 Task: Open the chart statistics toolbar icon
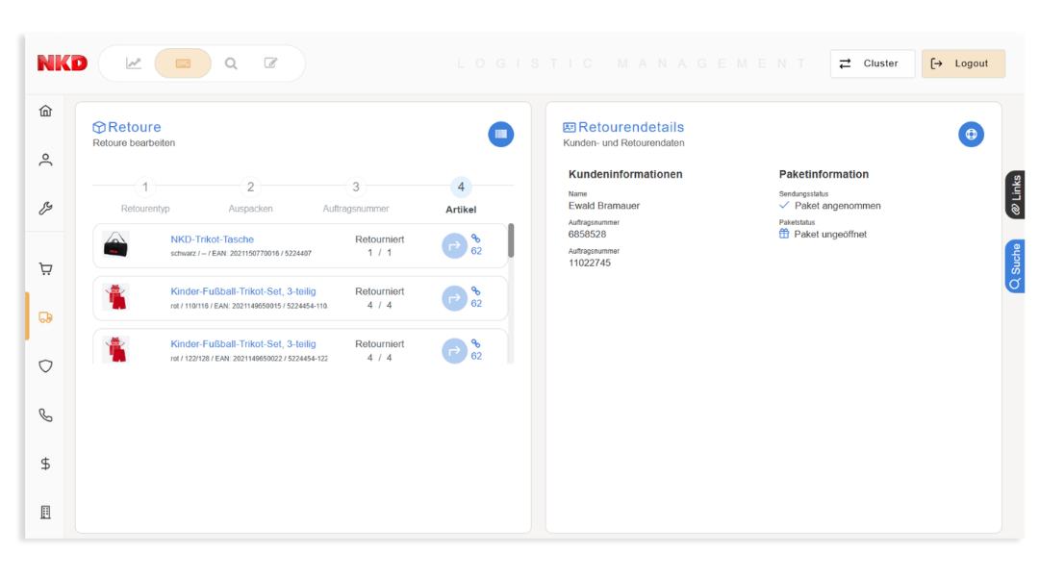click(134, 63)
